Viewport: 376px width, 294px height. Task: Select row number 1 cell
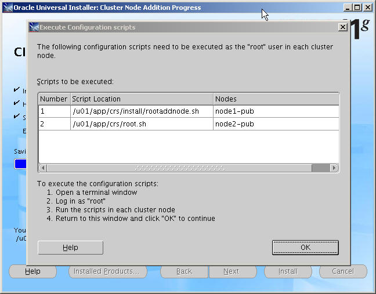[55, 111]
